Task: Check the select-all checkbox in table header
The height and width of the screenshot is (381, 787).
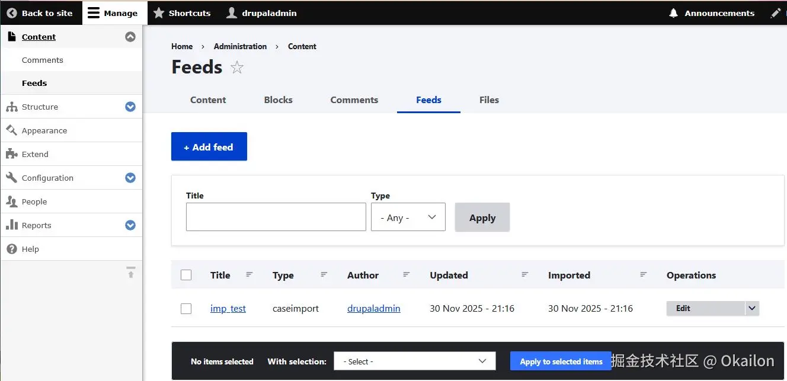Action: pyautogui.click(x=186, y=275)
